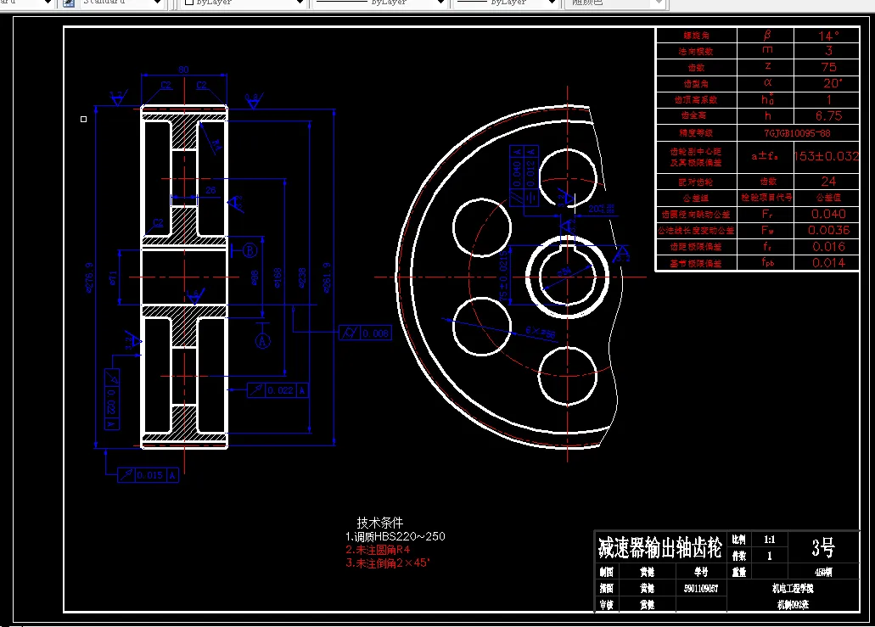Select center distance 153±0.032

pos(827,156)
